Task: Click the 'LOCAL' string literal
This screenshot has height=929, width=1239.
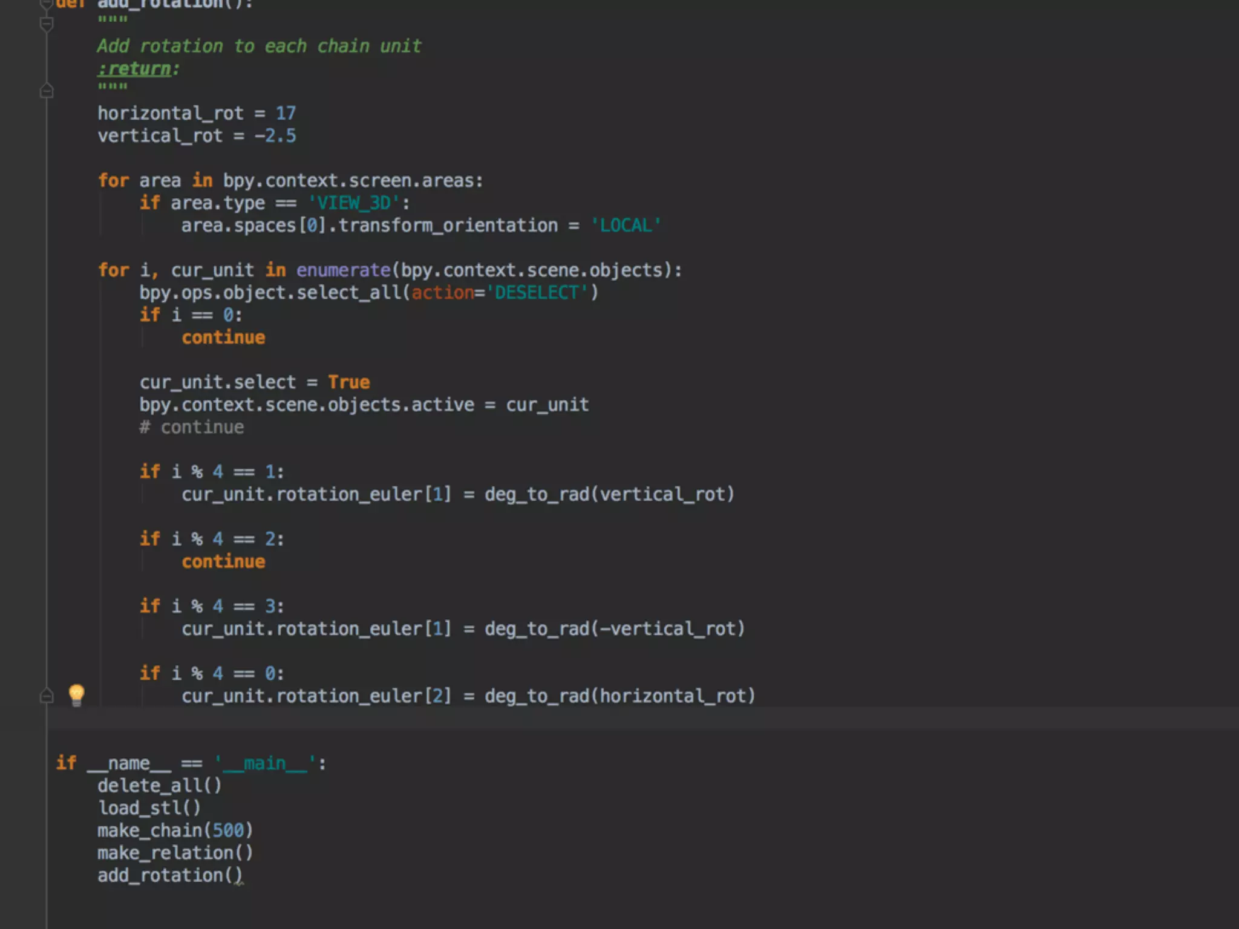Action: (x=626, y=226)
